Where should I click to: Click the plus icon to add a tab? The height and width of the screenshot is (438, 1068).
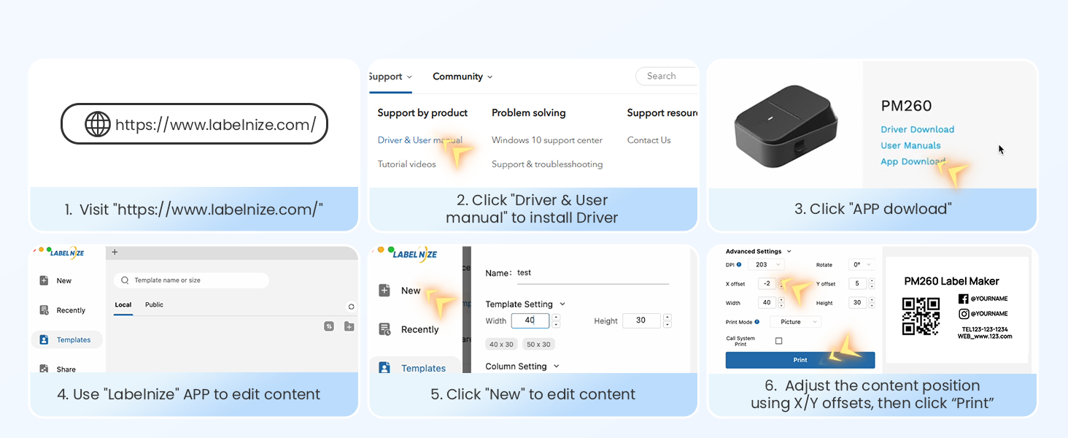click(115, 252)
